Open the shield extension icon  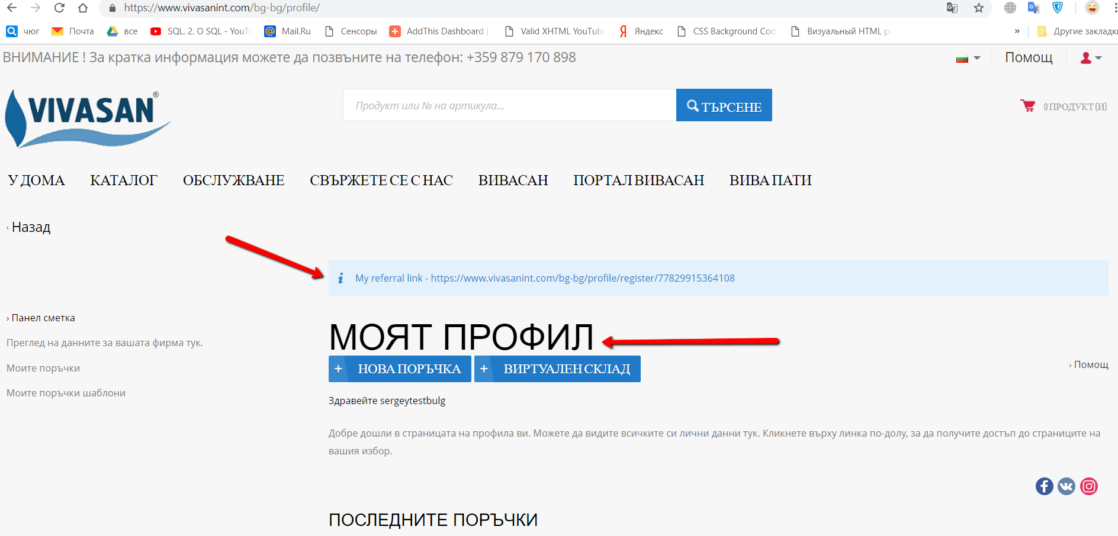(x=1058, y=8)
